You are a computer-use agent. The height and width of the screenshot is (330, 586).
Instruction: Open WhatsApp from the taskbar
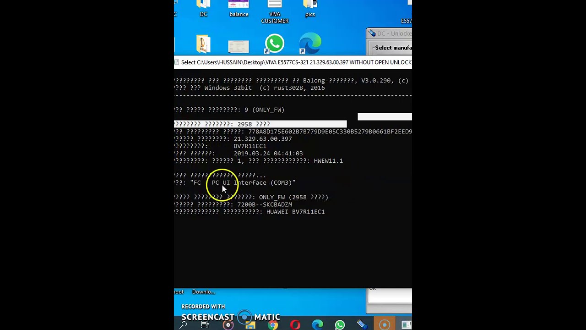(340, 325)
